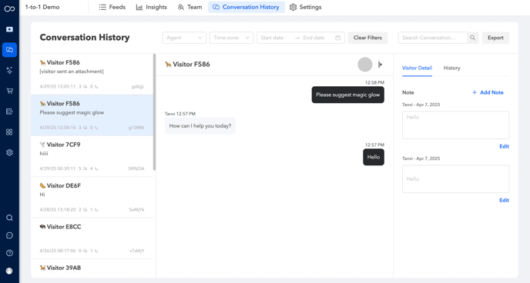Select the shopping cart sidebar icon

coord(9,91)
